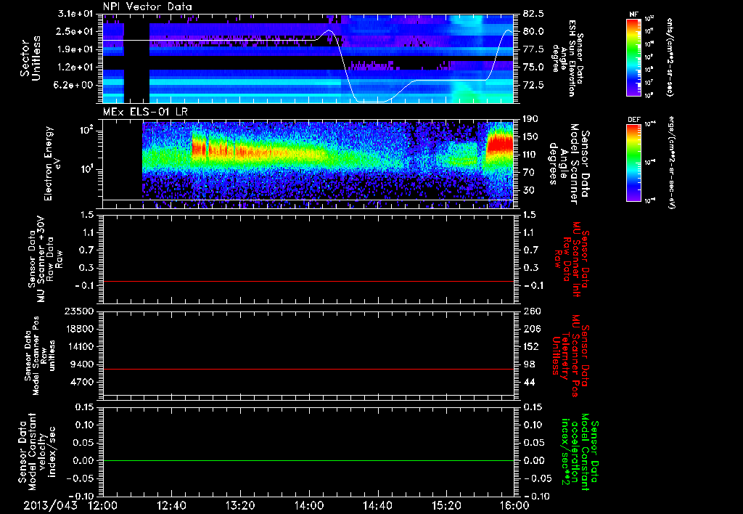The image size is (743, 514).
Task: Click the '18800' scanner position tick label
Action: pyautogui.click(x=81, y=329)
